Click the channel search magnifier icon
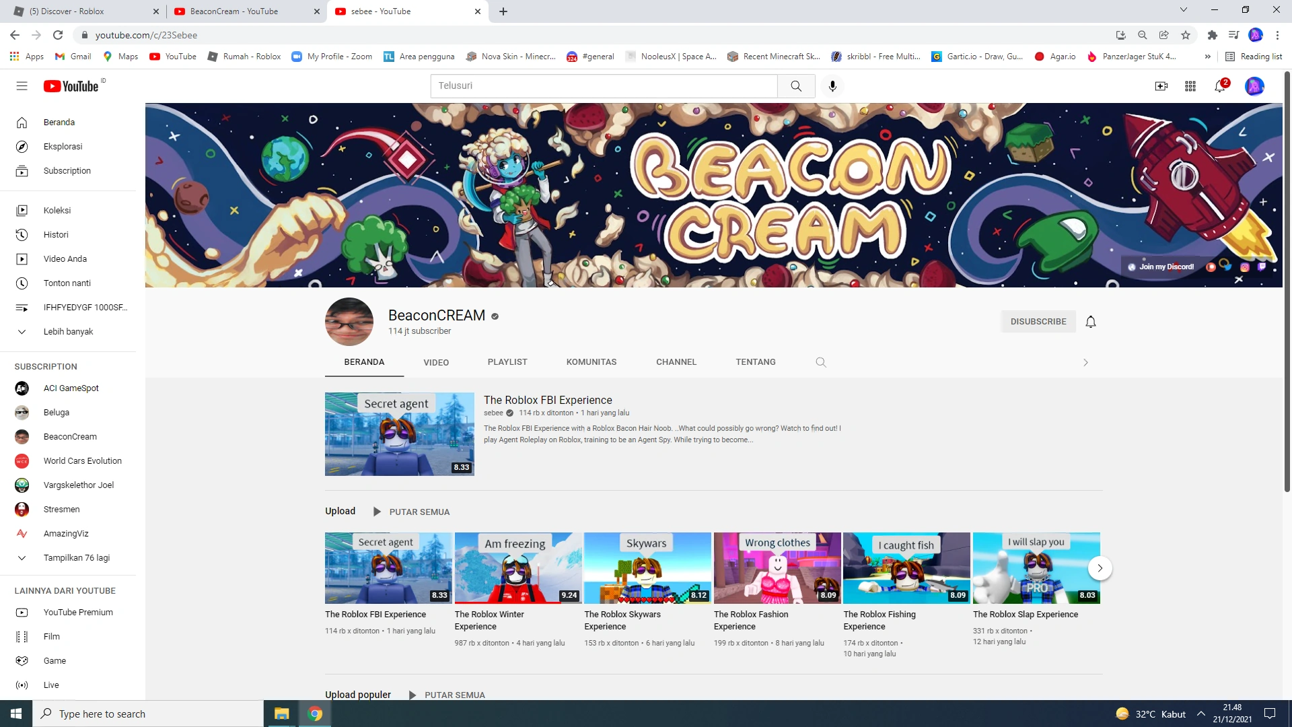Image resolution: width=1292 pixels, height=727 pixels. click(820, 362)
